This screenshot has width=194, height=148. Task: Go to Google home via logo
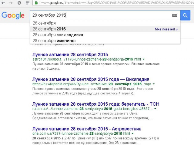(13, 15)
